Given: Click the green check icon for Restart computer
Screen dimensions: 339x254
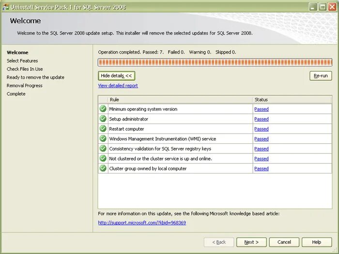Looking at the screenshot, I should point(103,129).
